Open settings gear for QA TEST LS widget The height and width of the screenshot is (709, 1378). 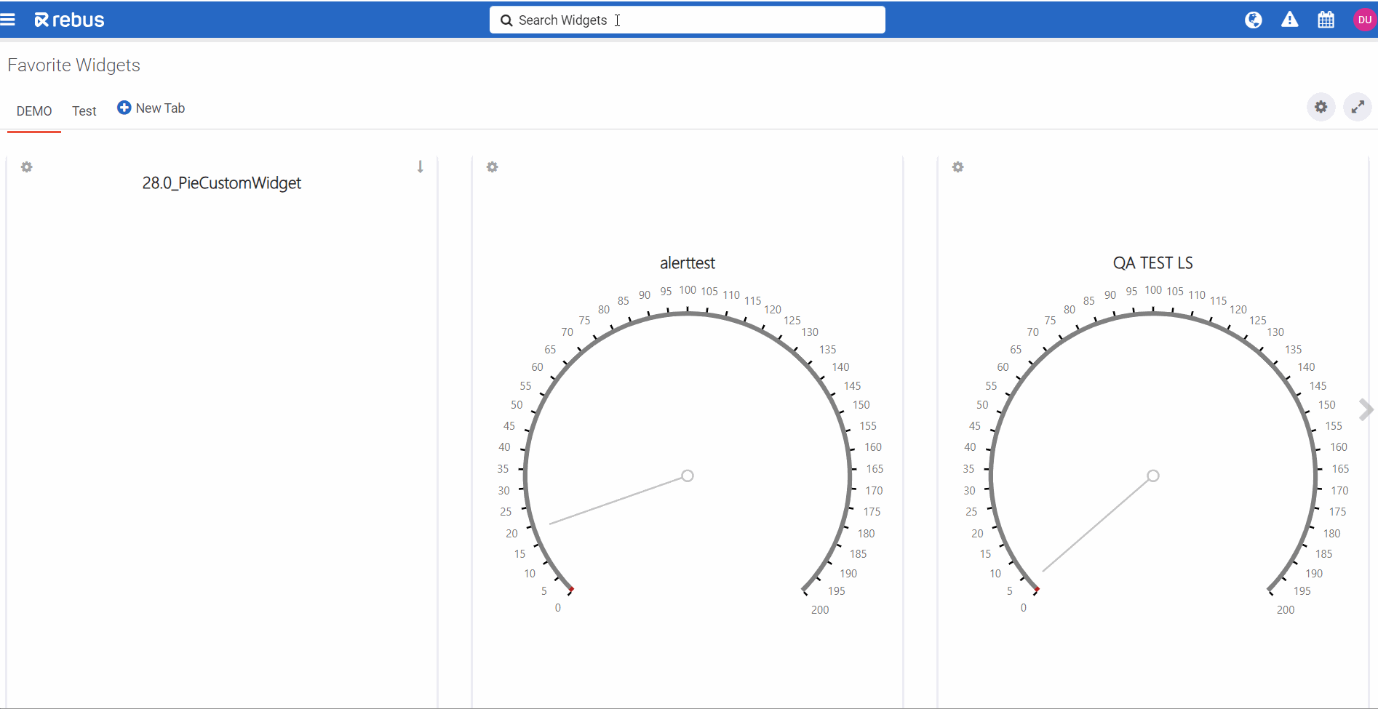click(x=958, y=167)
